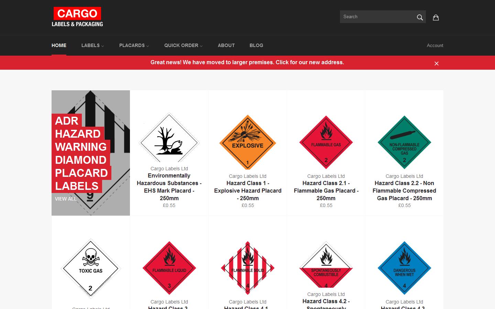Go to the ABOUT page
495x309 pixels.
pos(226,45)
